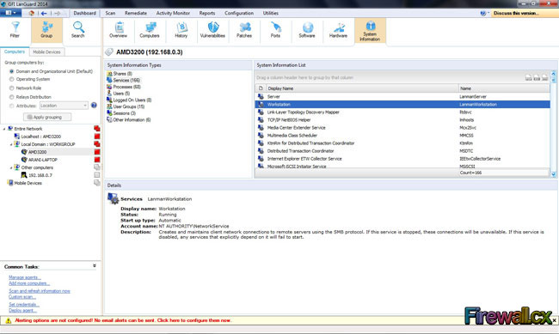559x334 pixels.
Task: Open the Set credentials link
Action: [24, 305]
